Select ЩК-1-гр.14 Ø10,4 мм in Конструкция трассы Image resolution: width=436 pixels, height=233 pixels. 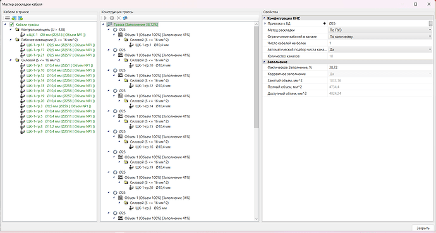[x=153, y=106]
